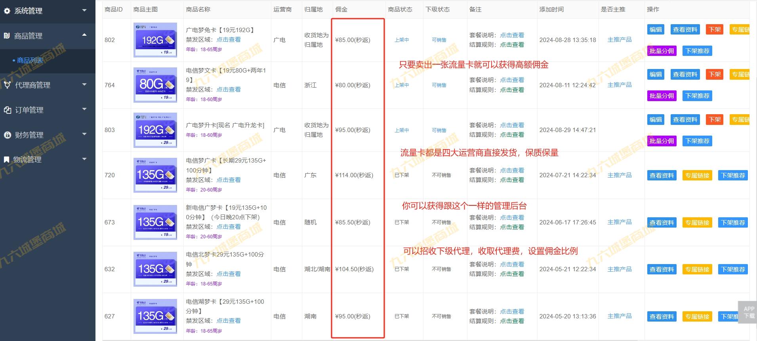Click the 商品管理 sidebar icon
The height and width of the screenshot is (341, 757).
tap(7, 36)
